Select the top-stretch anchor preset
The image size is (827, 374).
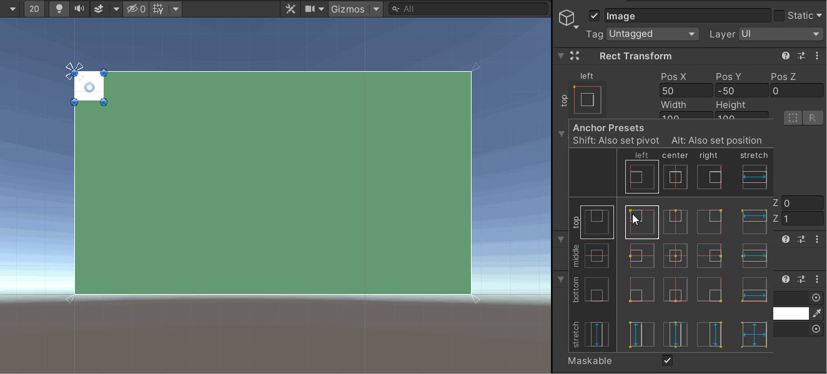click(x=754, y=222)
